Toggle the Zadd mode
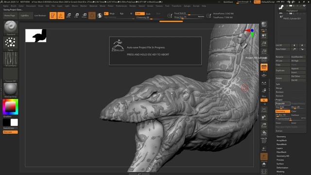Image resolution: width=311 pixels, height=175 pixels. [139, 14]
